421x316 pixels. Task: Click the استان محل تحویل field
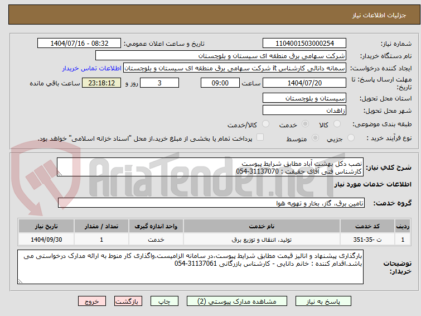point(304,98)
